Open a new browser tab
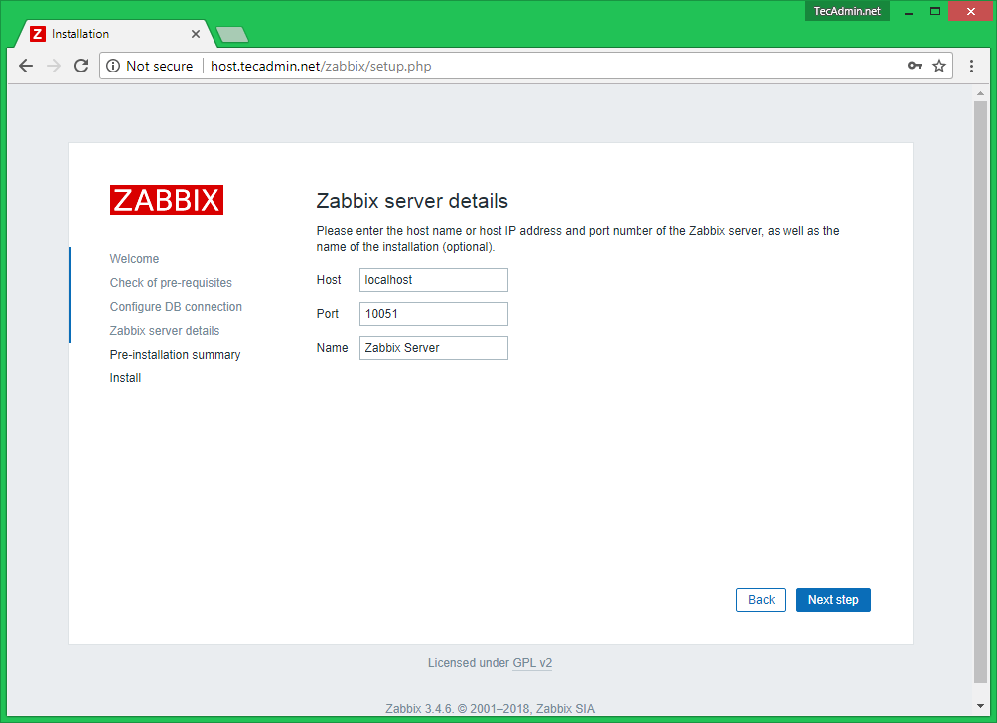 [232, 35]
